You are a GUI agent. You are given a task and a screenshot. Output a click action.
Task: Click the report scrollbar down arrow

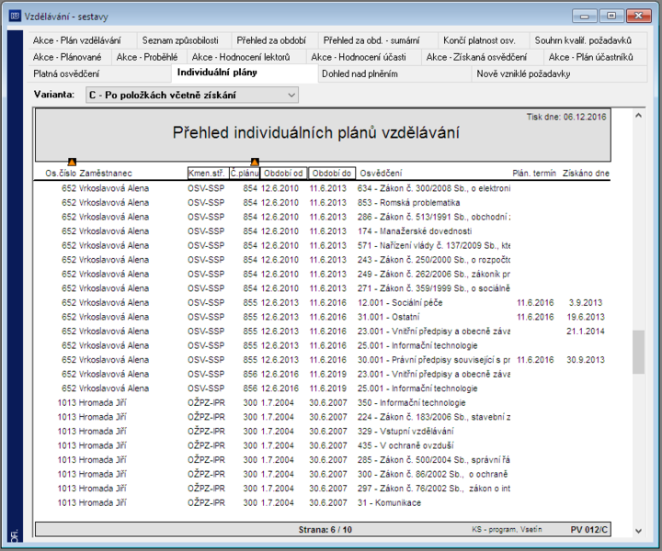tap(638, 531)
